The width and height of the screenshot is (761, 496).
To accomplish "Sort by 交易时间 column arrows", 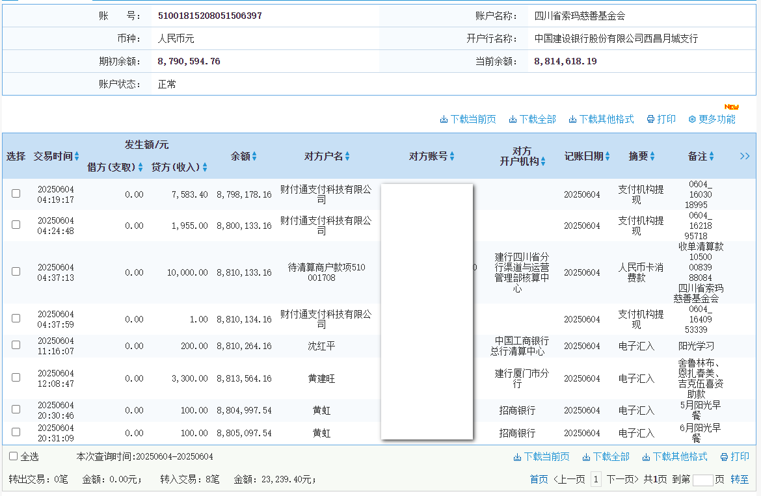I will point(77,156).
